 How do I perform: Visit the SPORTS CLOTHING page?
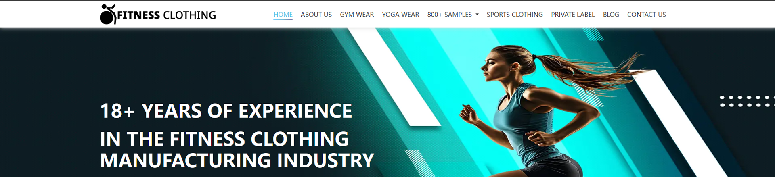coord(515,15)
